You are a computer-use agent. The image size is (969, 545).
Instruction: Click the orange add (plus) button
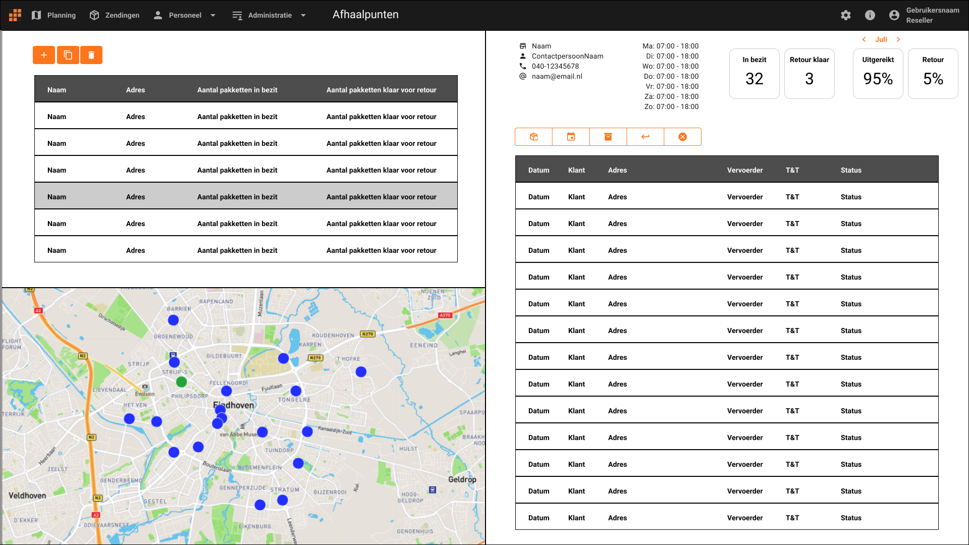point(44,55)
